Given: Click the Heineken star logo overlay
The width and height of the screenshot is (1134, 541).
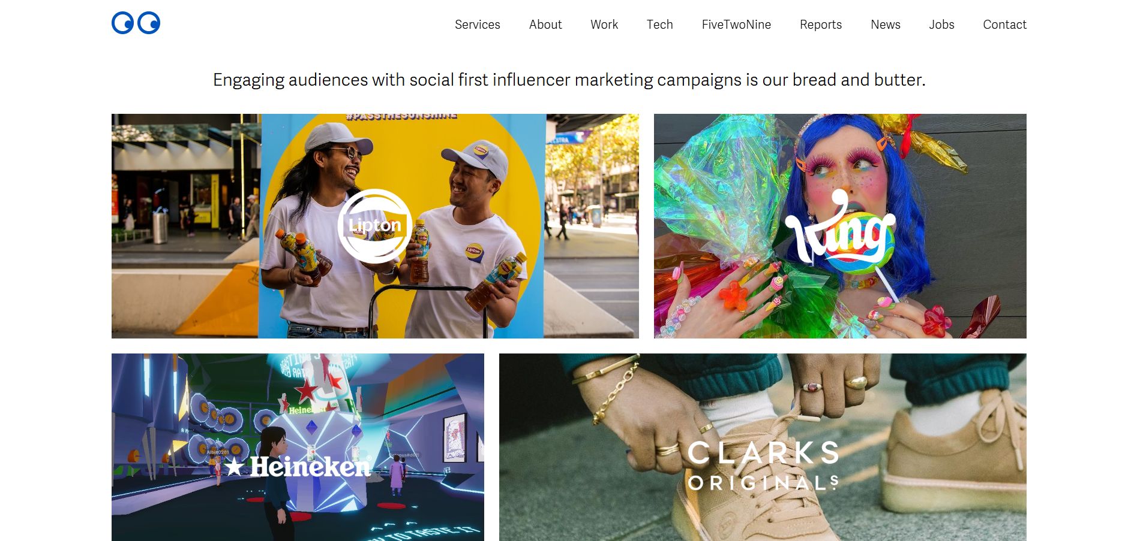Looking at the screenshot, I should (x=298, y=466).
